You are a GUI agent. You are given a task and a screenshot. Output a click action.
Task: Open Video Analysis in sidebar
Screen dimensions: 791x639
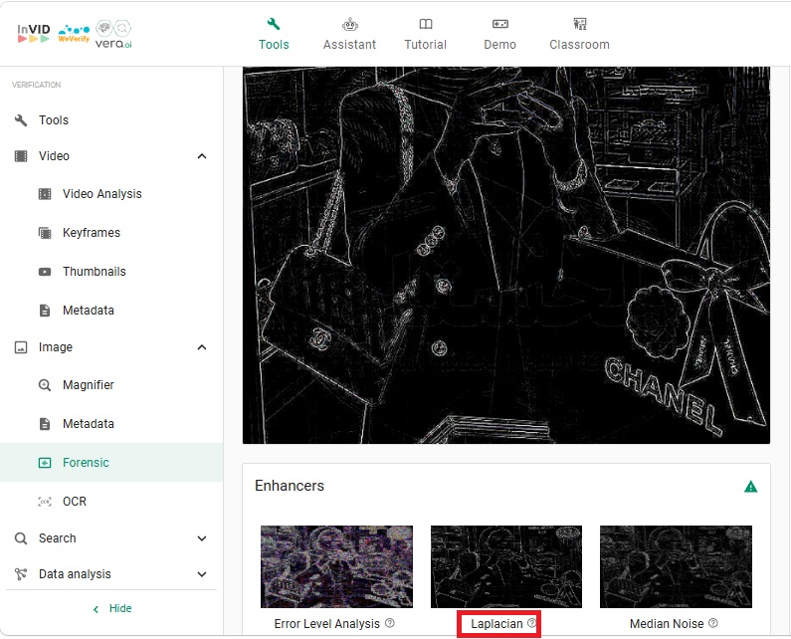(x=102, y=194)
